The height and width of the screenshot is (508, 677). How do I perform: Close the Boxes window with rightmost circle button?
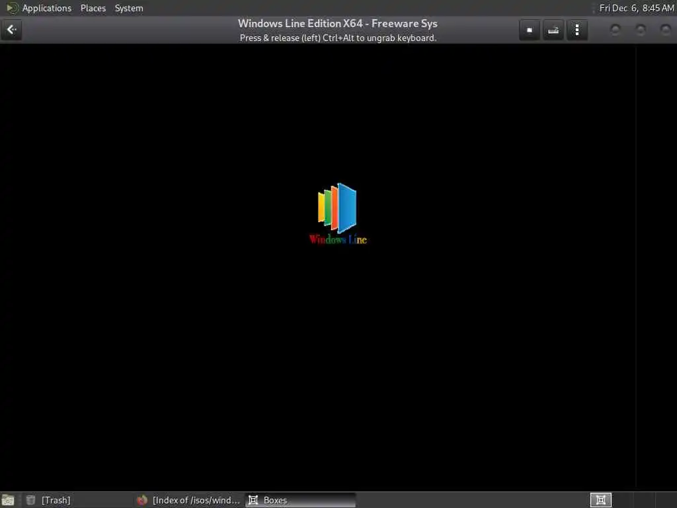point(665,30)
